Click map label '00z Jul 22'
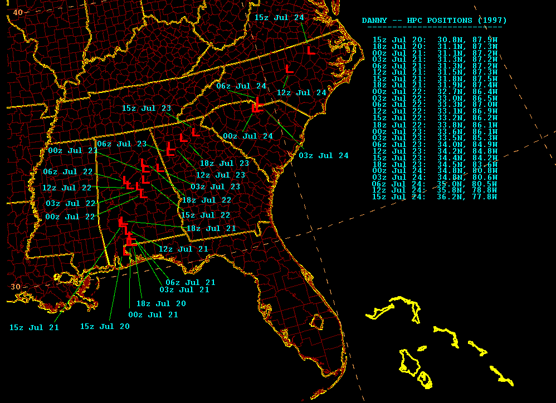This screenshot has height=403, width=556. (x=70, y=217)
